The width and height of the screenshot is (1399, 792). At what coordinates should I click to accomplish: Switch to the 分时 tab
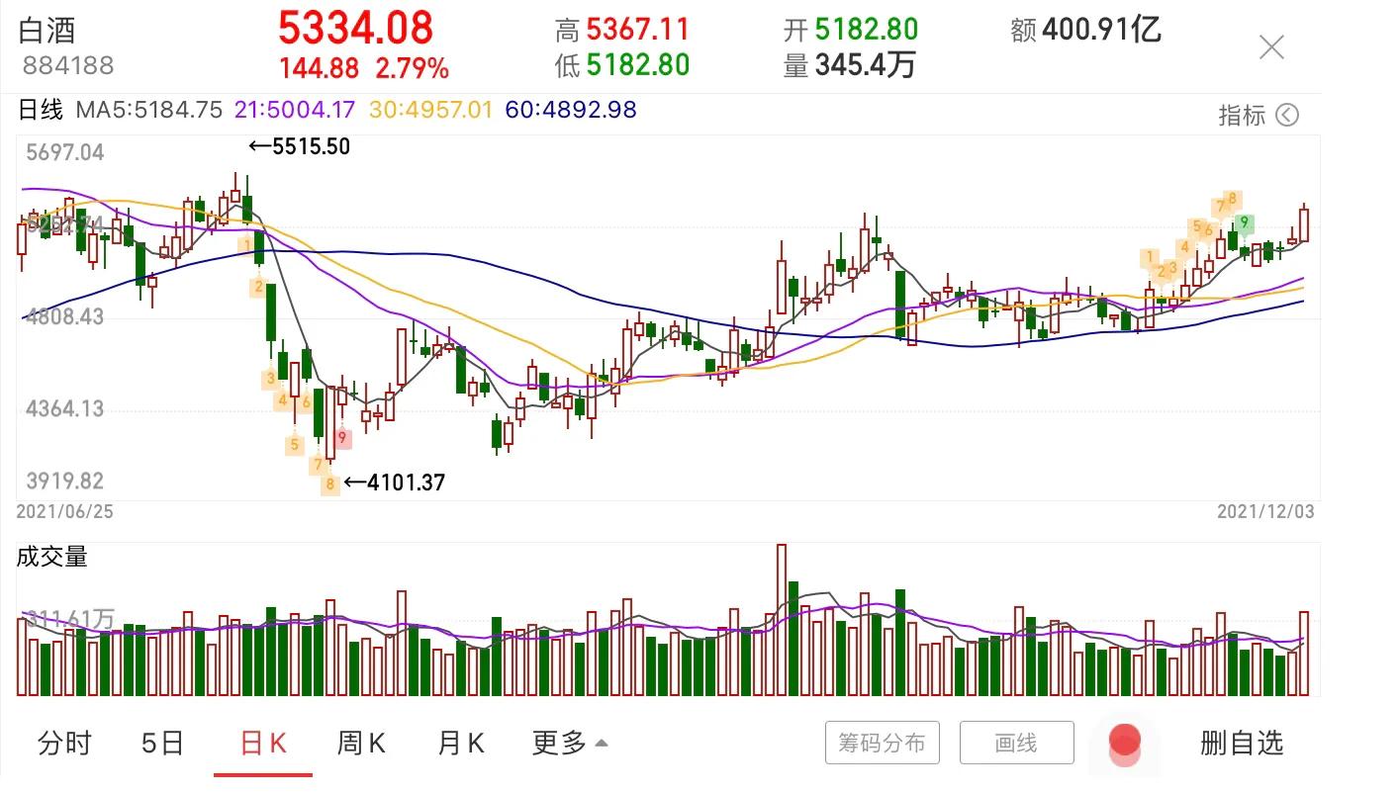[64, 743]
